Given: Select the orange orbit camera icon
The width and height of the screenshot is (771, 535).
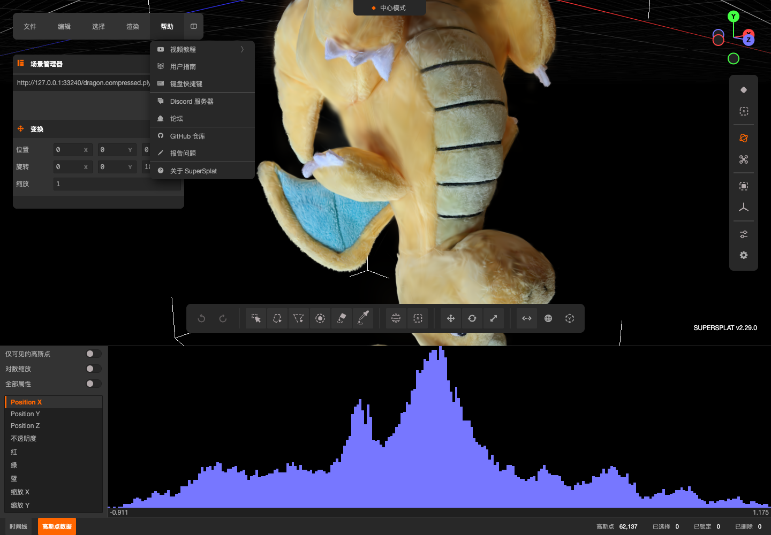Looking at the screenshot, I should coord(744,138).
